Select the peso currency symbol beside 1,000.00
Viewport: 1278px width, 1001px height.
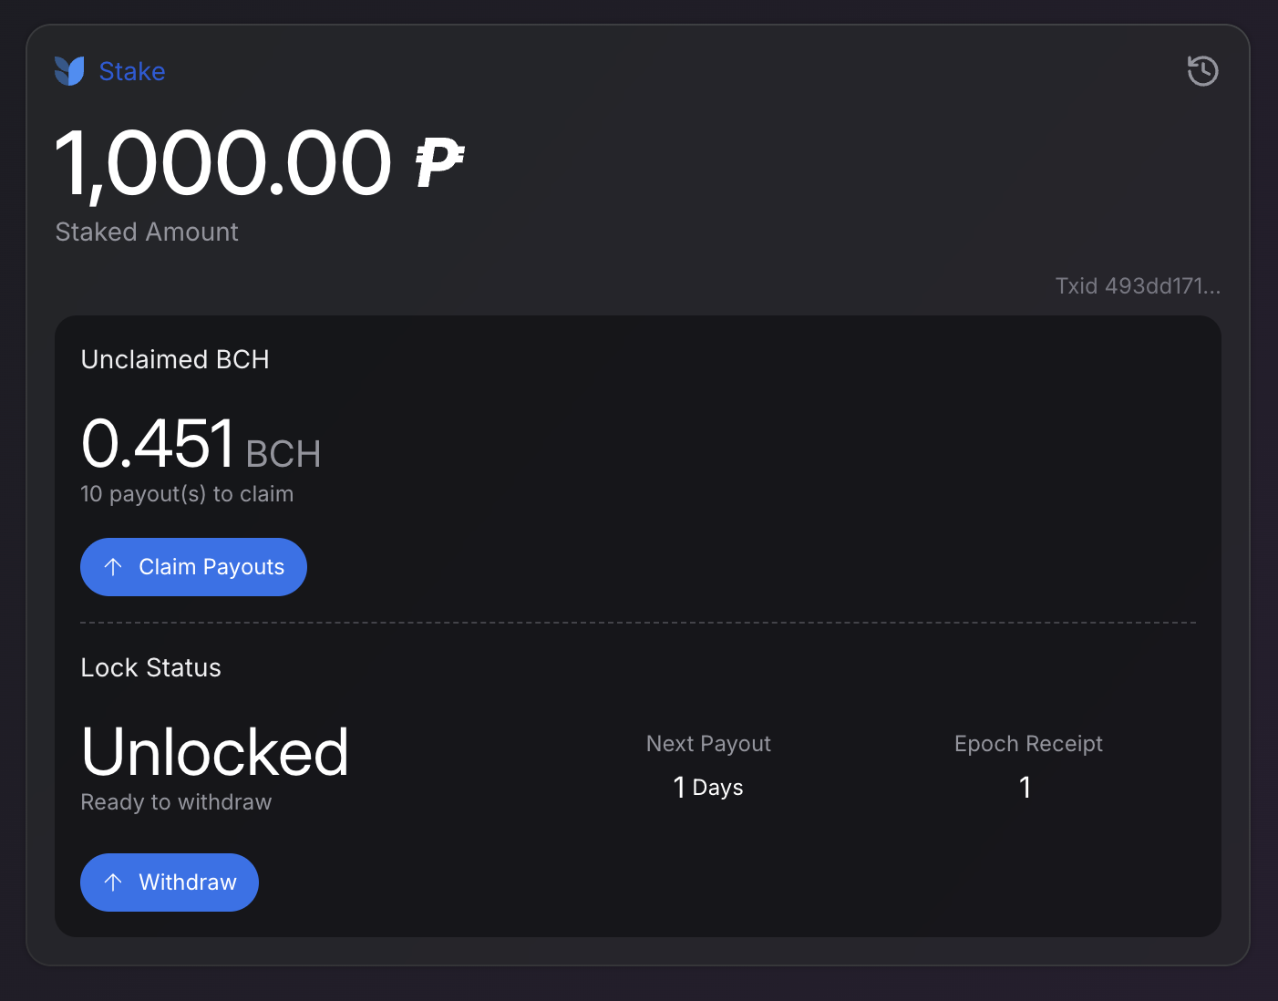click(x=438, y=162)
